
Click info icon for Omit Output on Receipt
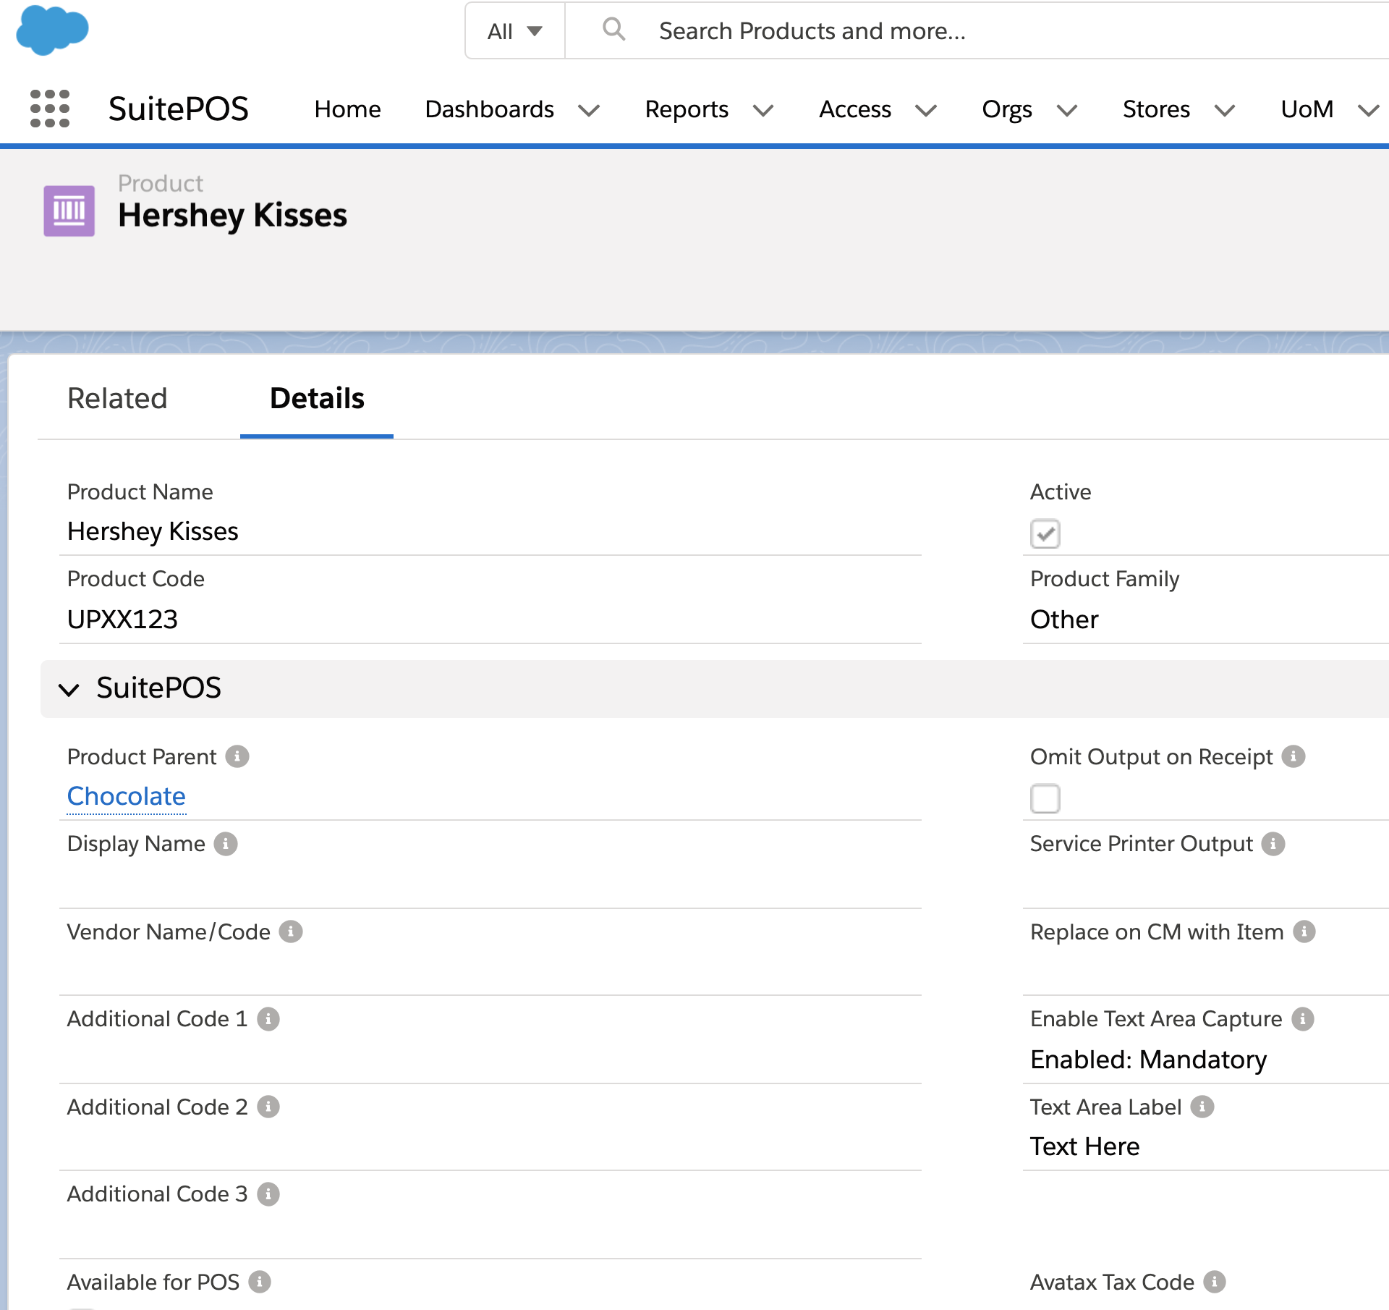coord(1294,756)
